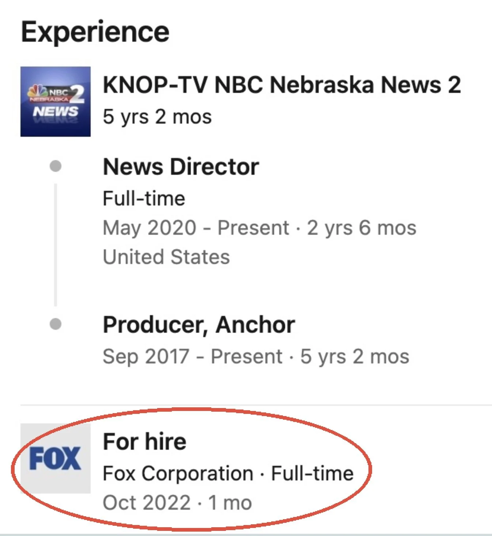492x536 pixels.
Task: Click the United States location text
Action: pyautogui.click(x=166, y=257)
